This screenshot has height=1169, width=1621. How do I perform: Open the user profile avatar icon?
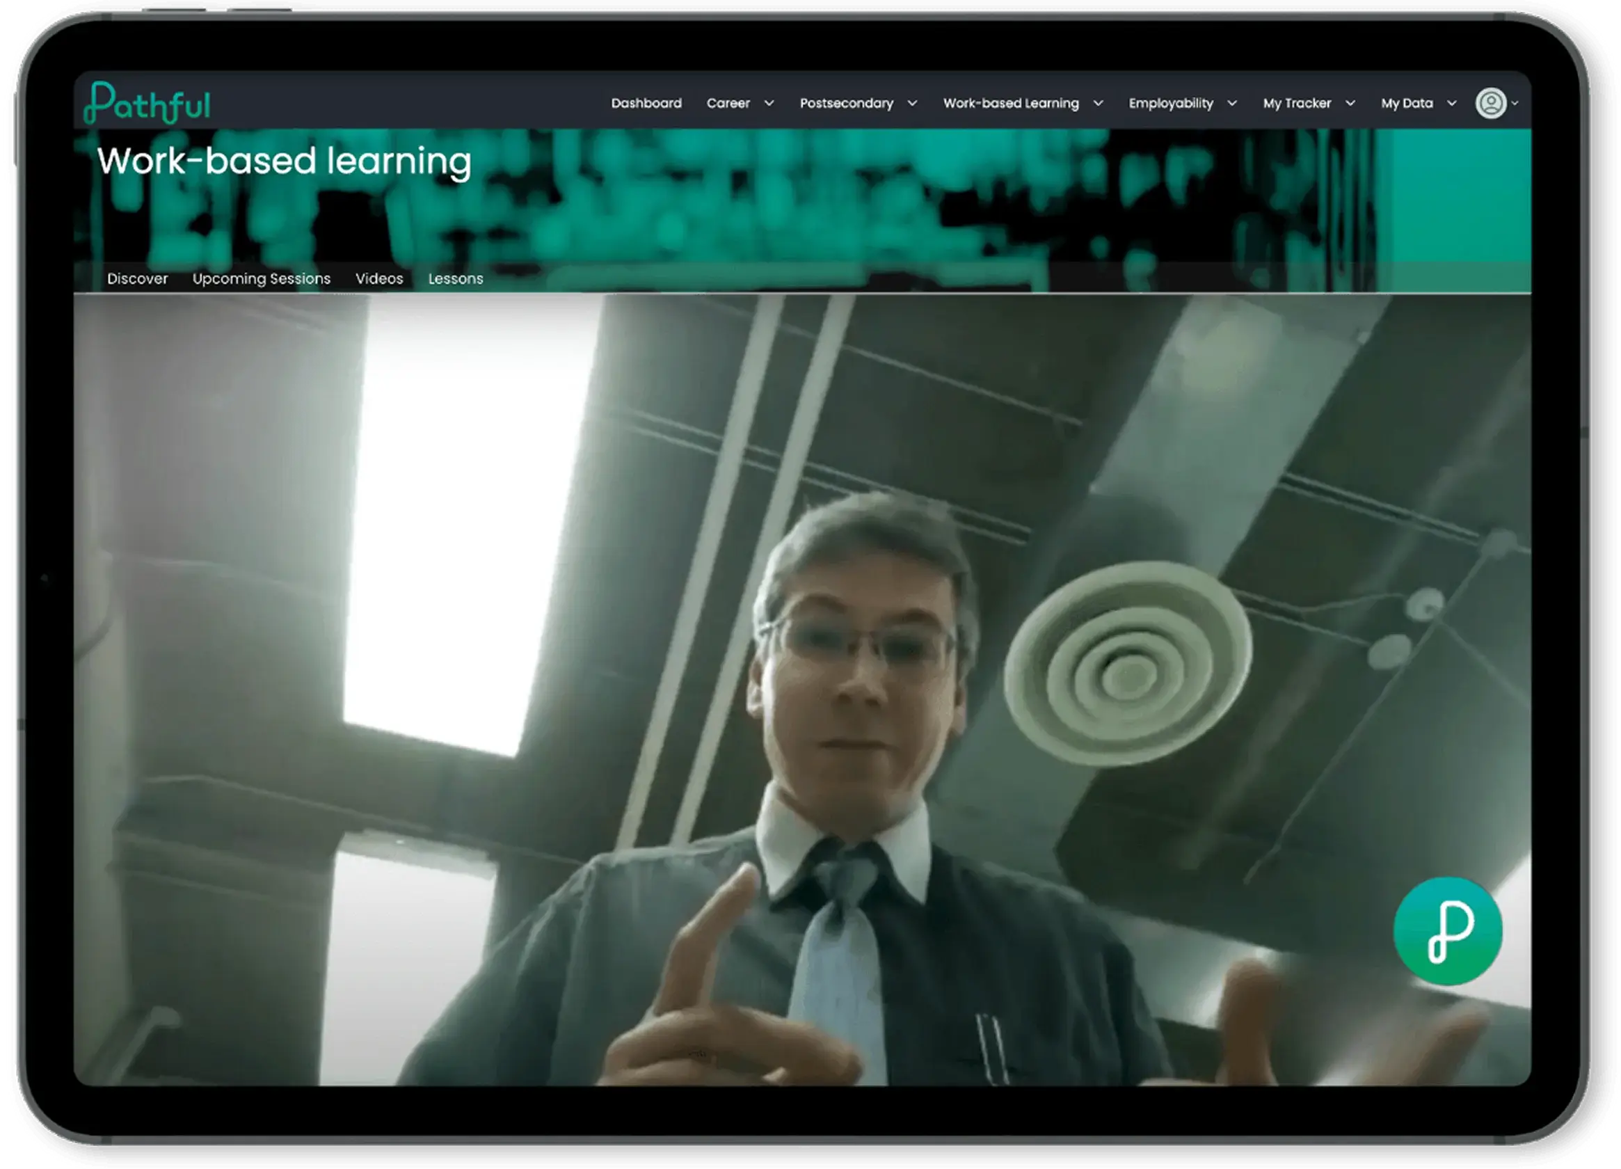coord(1491,103)
